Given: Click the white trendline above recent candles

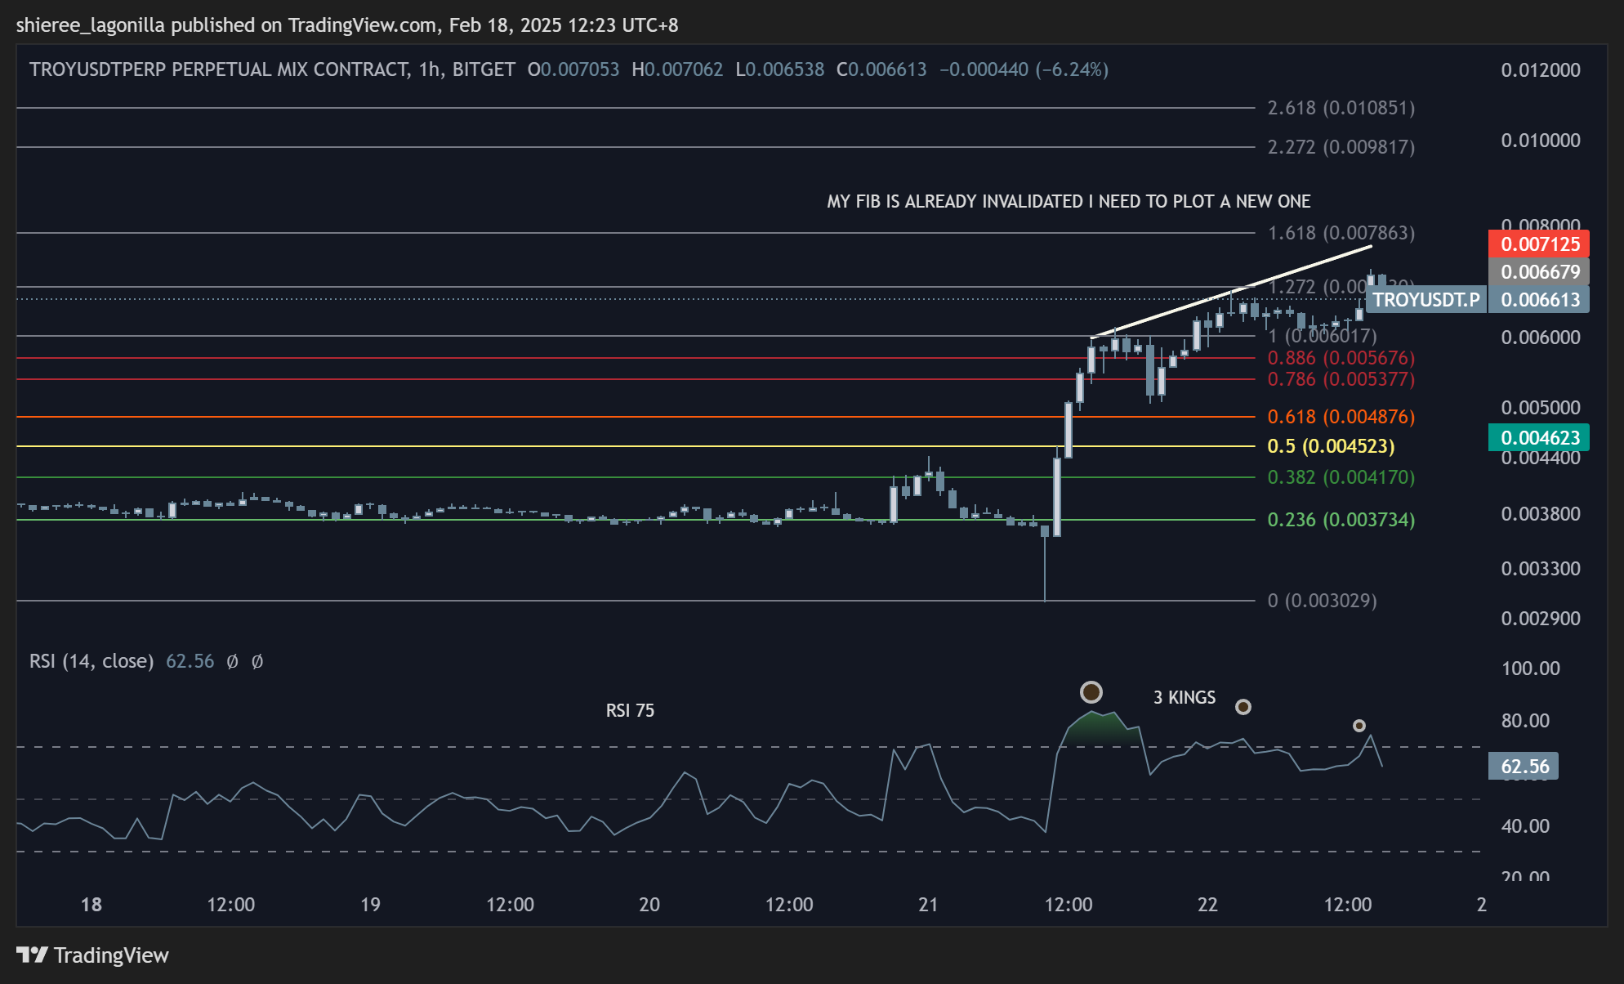Looking at the screenshot, I should [1231, 292].
